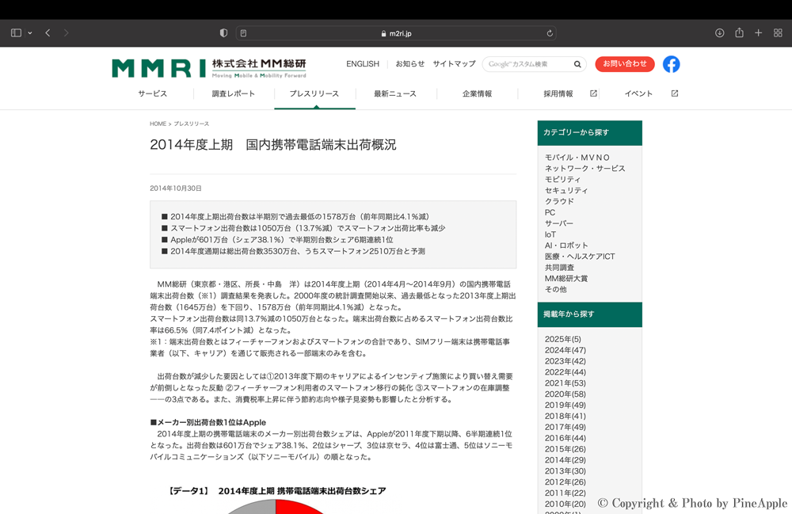Switch to the プレスリリース navigation tab
This screenshot has width=792, height=514.
click(x=316, y=93)
